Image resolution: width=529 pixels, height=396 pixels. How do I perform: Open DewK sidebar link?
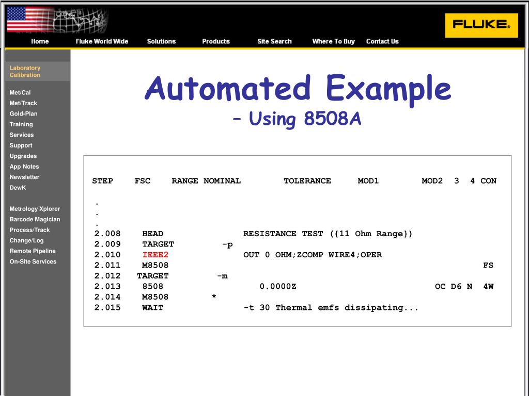pyautogui.click(x=18, y=188)
